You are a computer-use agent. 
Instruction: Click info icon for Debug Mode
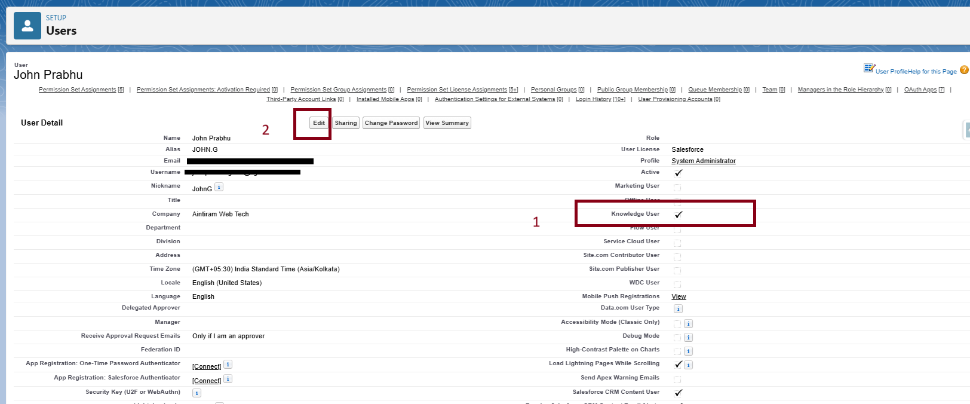[x=688, y=338]
